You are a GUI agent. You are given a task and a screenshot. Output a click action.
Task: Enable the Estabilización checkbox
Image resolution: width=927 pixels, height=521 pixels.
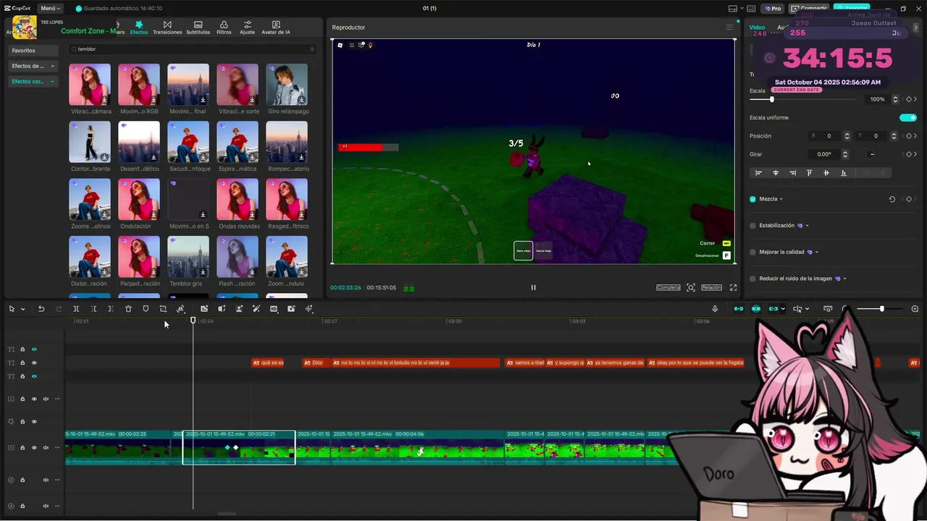point(752,226)
